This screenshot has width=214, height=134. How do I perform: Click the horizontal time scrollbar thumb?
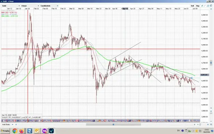[113, 124]
